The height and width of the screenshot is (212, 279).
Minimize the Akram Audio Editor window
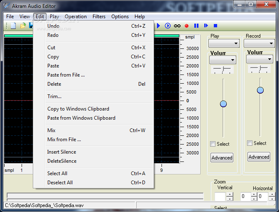click(x=240, y=4)
